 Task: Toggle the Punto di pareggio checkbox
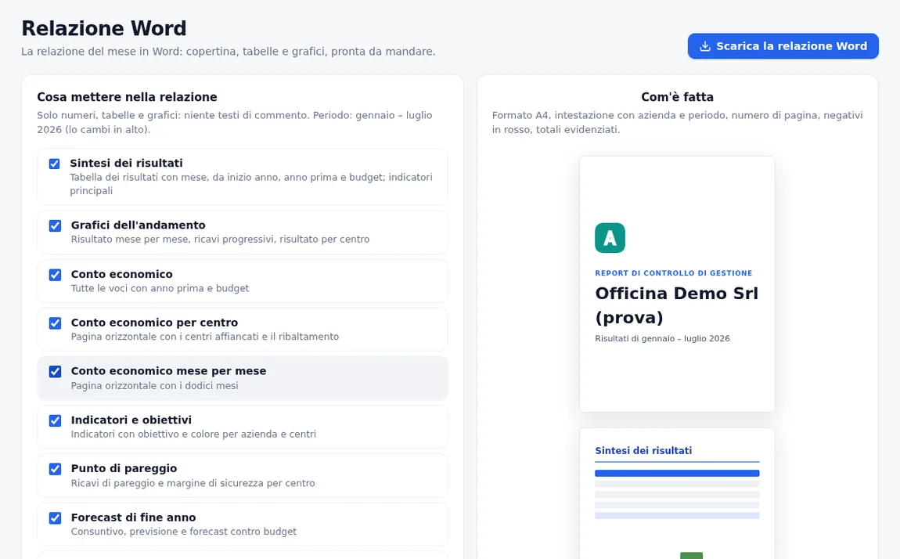point(55,469)
